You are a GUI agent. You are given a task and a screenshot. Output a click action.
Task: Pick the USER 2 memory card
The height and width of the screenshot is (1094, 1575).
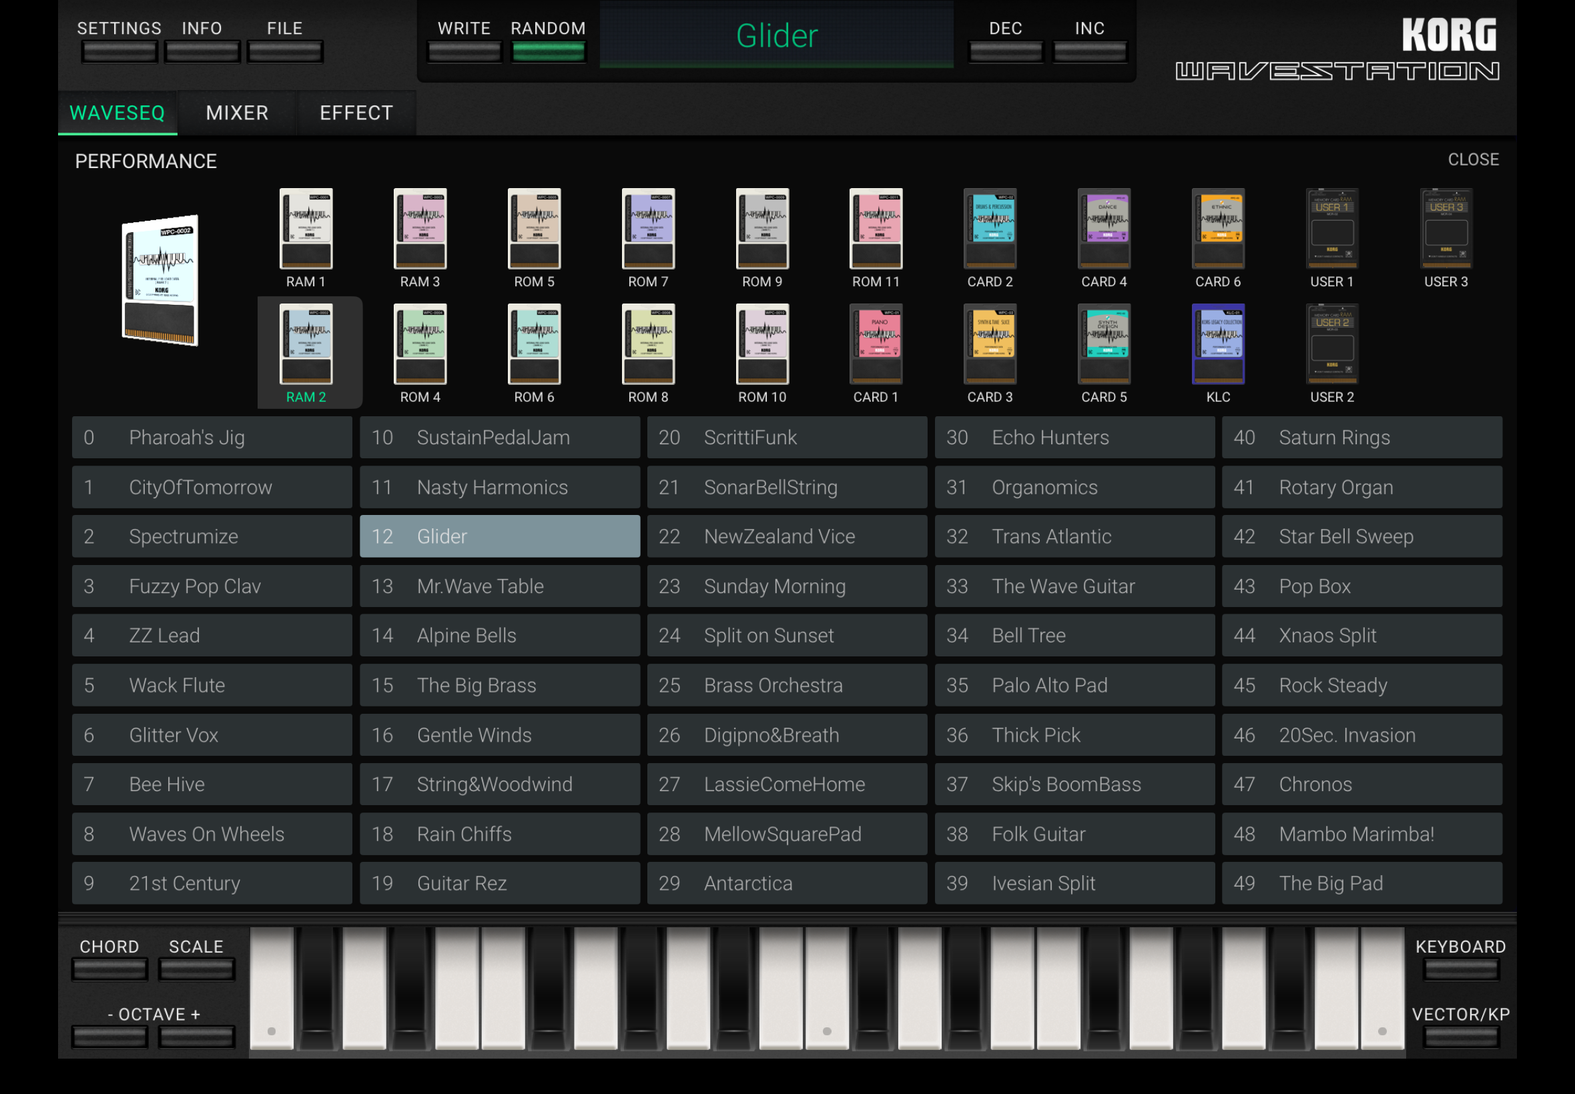pyautogui.click(x=1332, y=344)
